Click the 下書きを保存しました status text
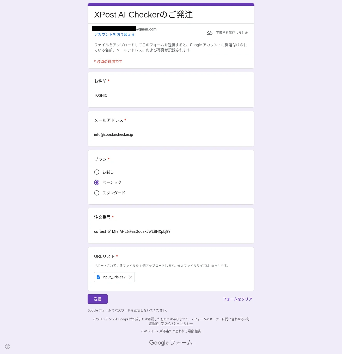This screenshot has width=342, height=354. click(x=232, y=33)
